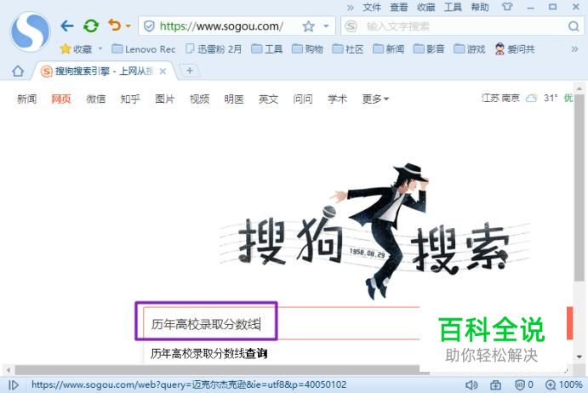
Task: Go back with the blue arrow
Action: (x=67, y=26)
